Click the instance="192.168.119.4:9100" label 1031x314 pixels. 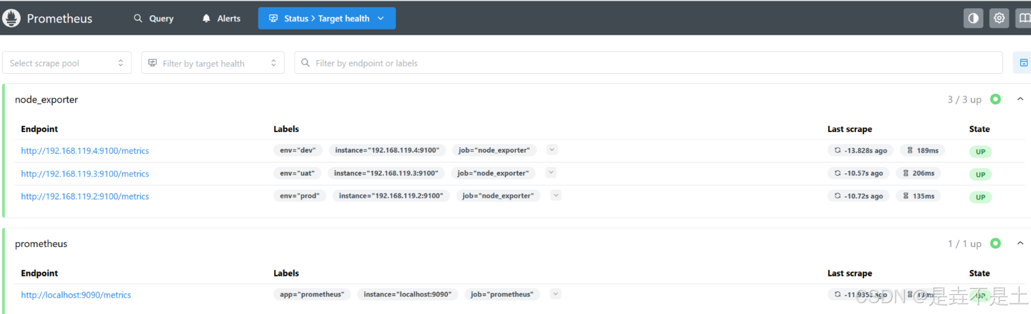point(387,150)
